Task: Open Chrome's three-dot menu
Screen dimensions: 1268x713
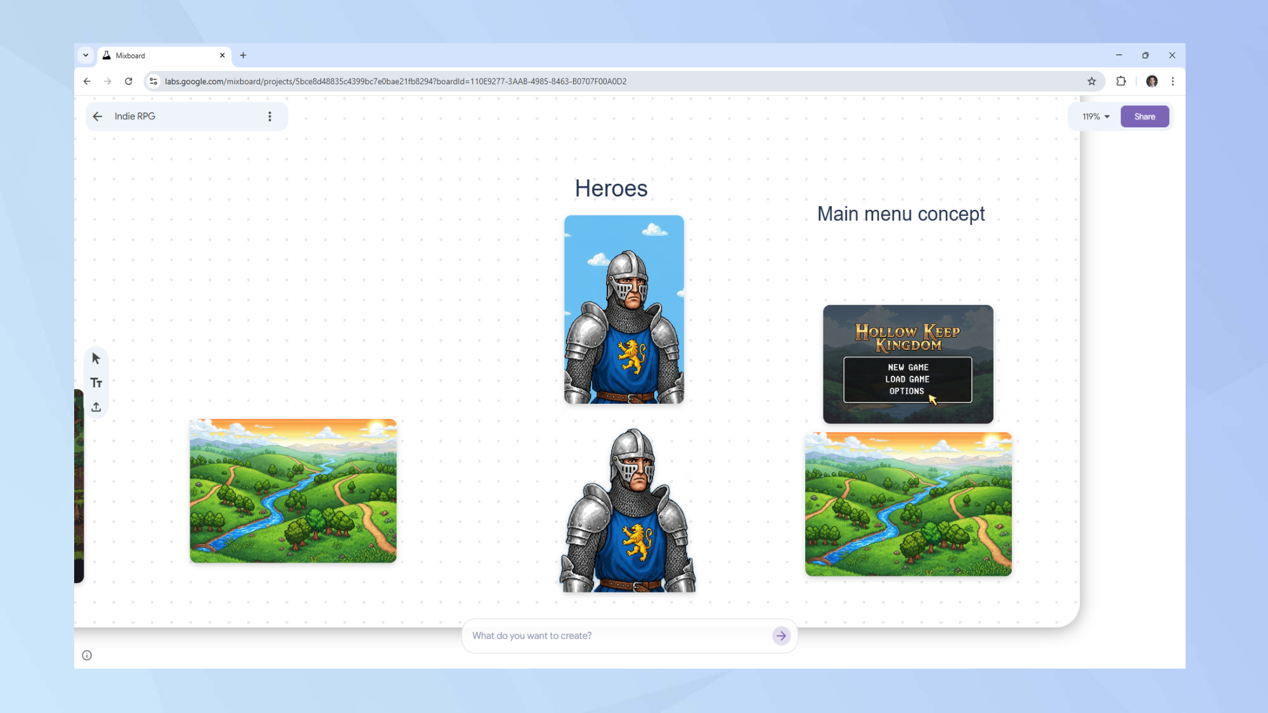Action: (1173, 81)
